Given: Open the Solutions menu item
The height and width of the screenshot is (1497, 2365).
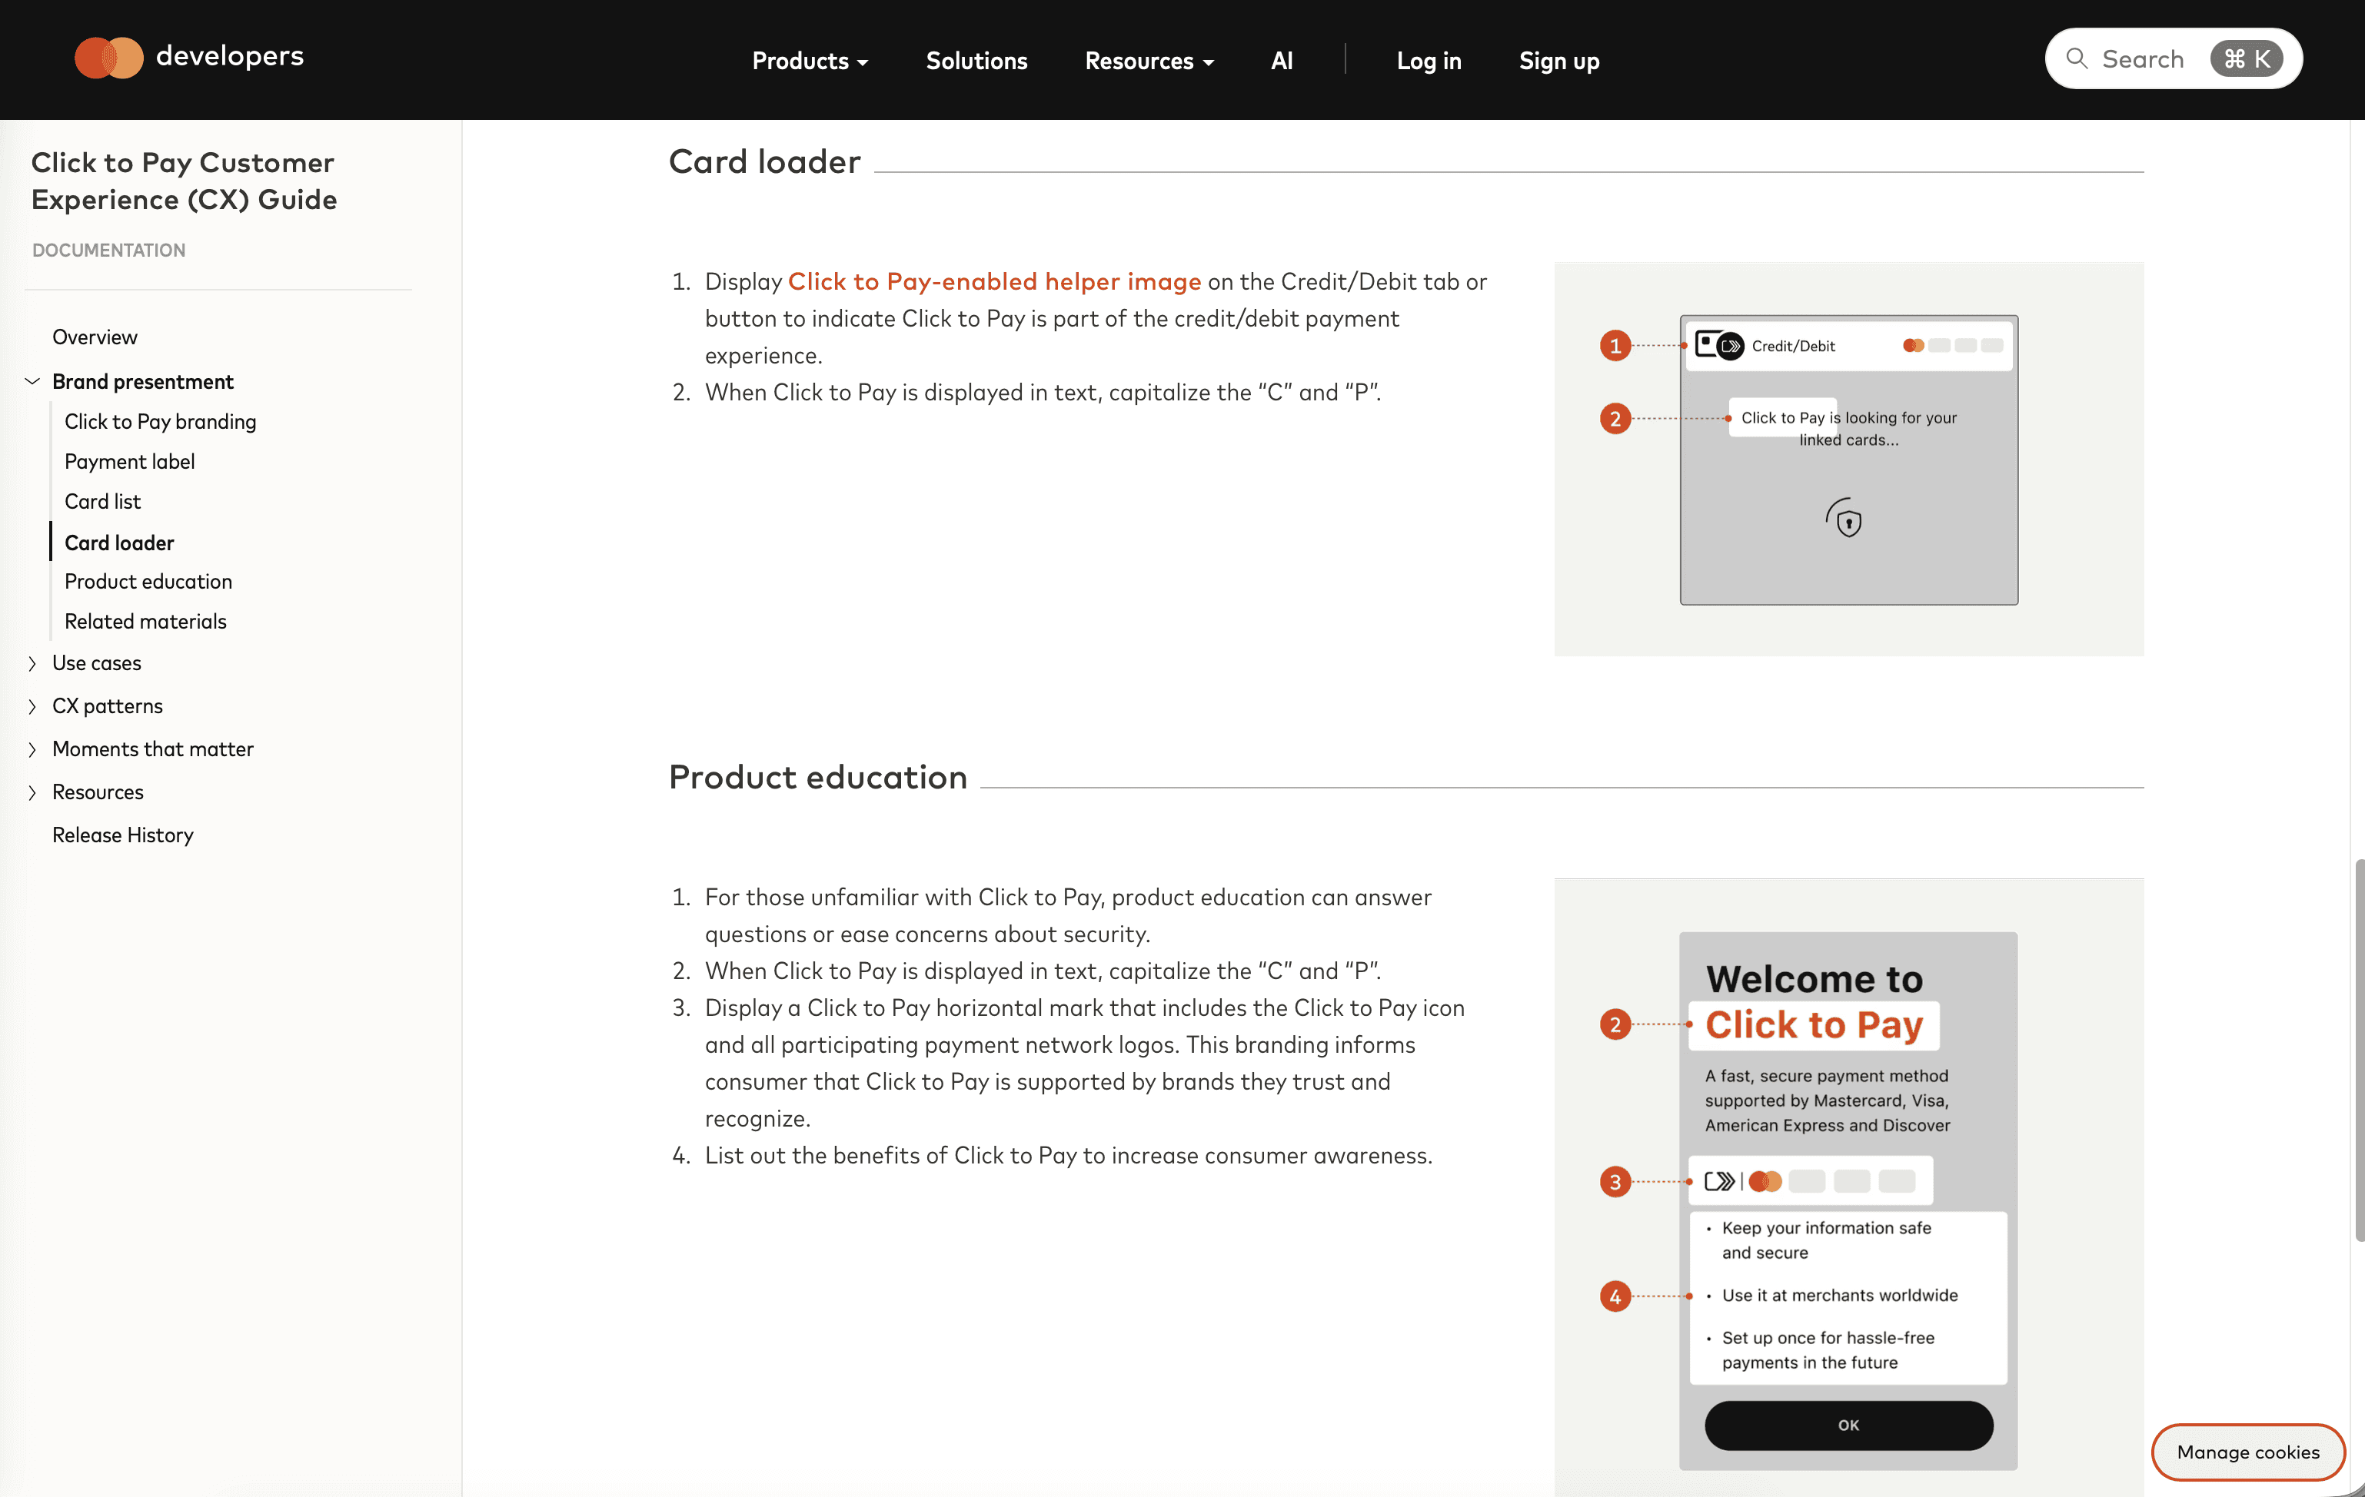Looking at the screenshot, I should [x=976, y=61].
